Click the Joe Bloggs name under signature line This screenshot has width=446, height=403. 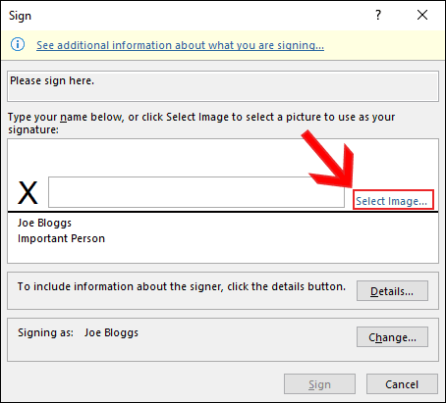[44, 223]
